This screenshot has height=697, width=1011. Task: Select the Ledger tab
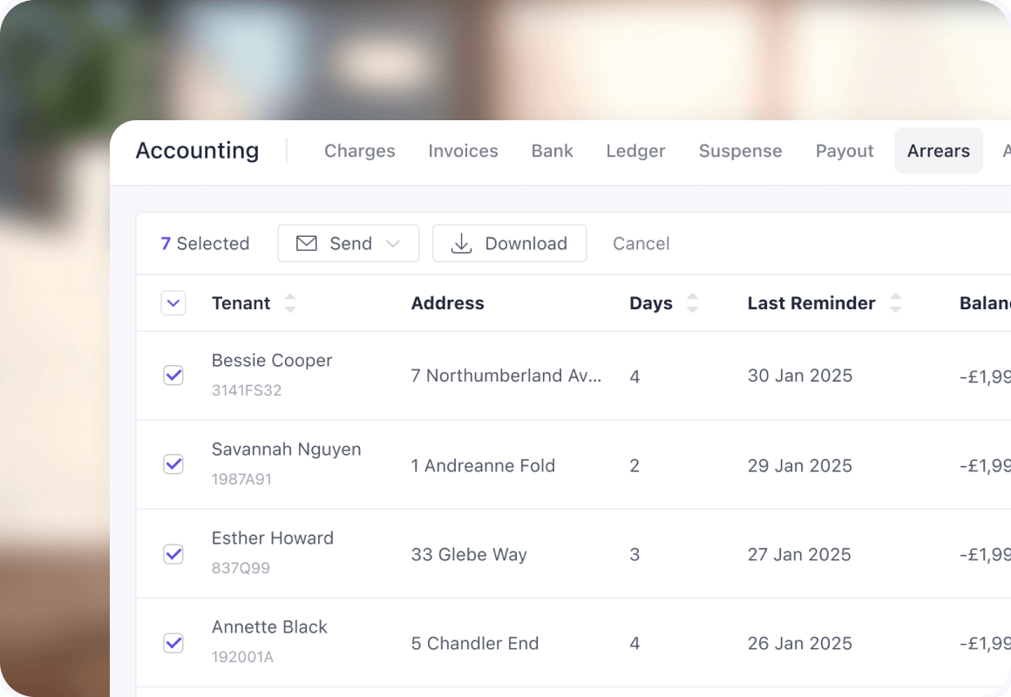coord(635,151)
